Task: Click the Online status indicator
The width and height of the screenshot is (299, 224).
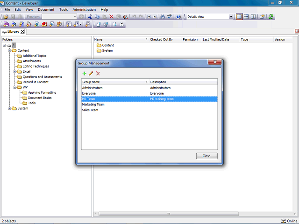Action: tap(289, 221)
